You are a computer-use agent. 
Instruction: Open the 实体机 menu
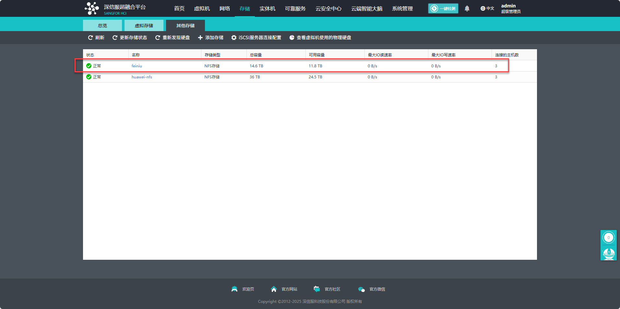tap(268, 8)
